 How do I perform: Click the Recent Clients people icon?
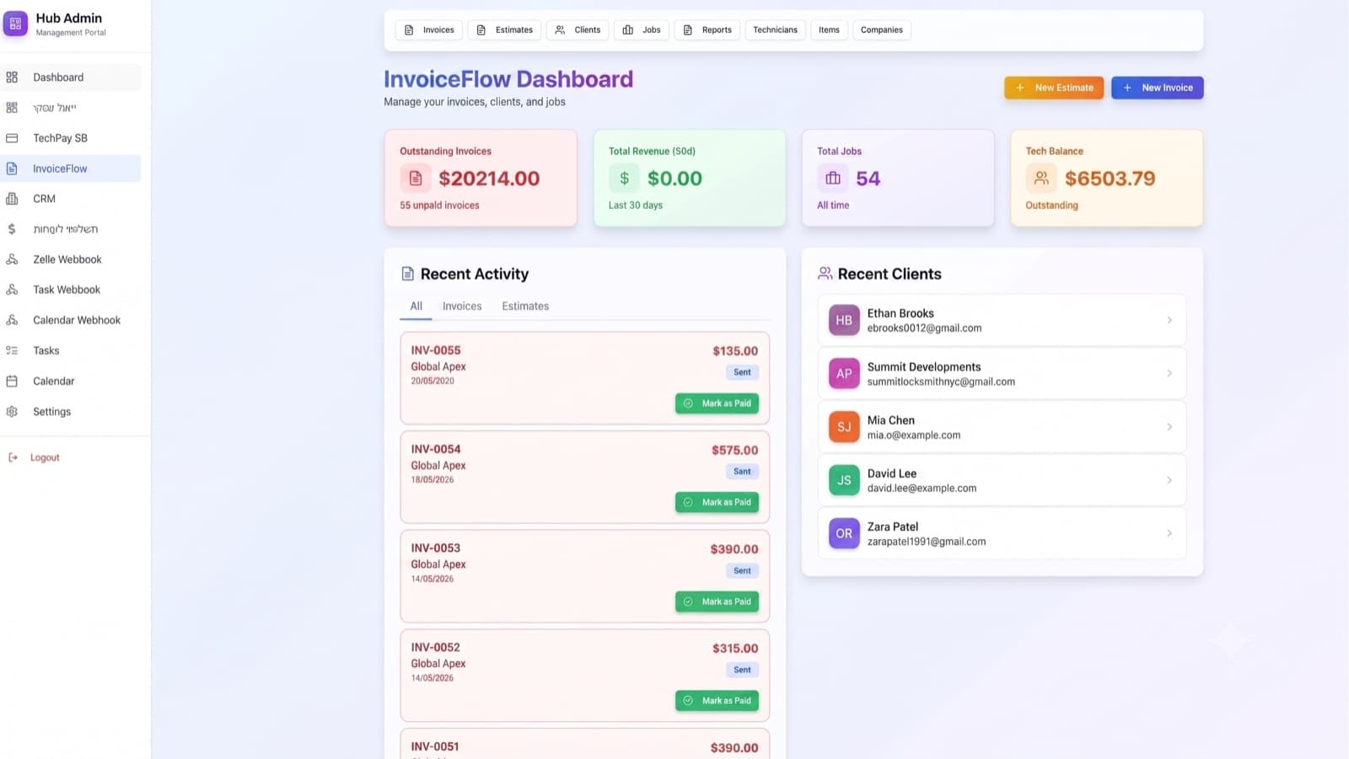pyautogui.click(x=825, y=274)
